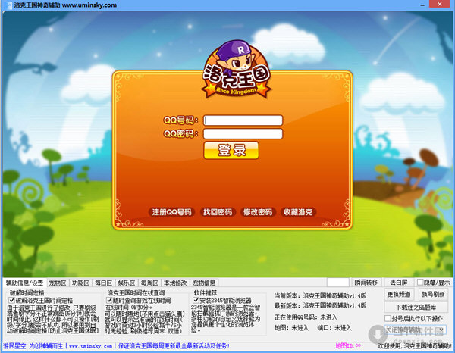Uncheck 破解洛克王国时间定格 checkbox
The height and width of the screenshot is (353, 455).
point(12,300)
